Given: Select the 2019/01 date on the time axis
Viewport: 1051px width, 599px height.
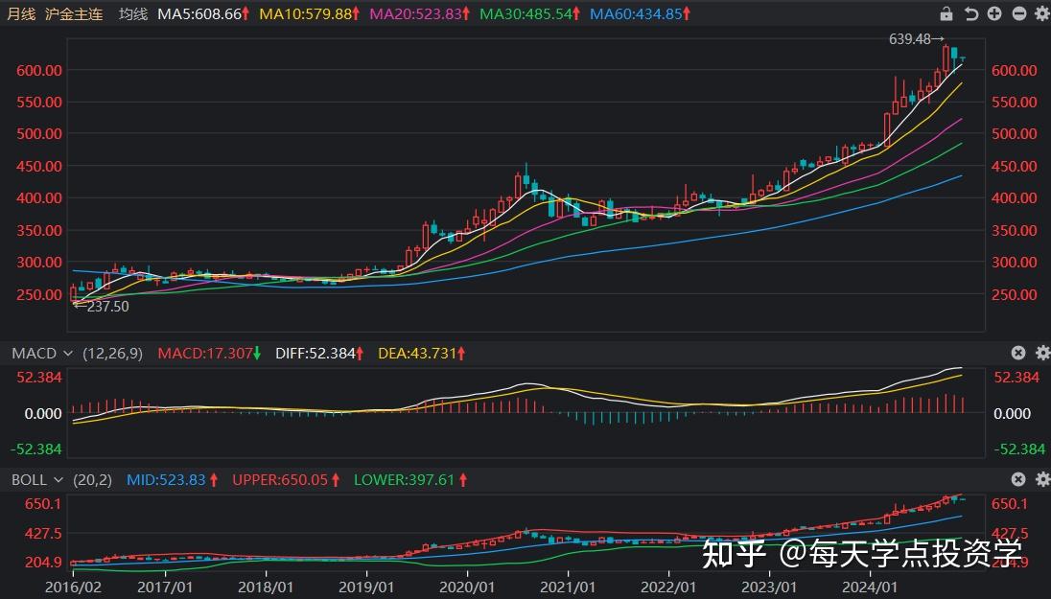Looking at the screenshot, I should pos(366,587).
